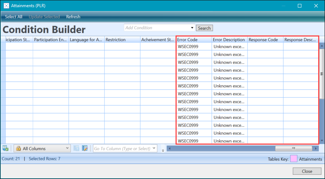Click Refresh in the toolbar

tap(73, 17)
